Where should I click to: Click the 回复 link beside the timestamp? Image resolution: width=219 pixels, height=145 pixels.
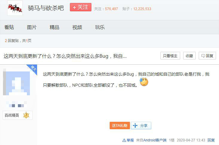click(x=211, y=140)
